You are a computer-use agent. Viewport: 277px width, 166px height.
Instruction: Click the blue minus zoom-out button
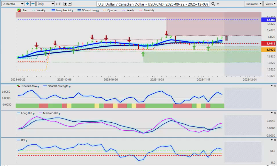tap(33, 4)
